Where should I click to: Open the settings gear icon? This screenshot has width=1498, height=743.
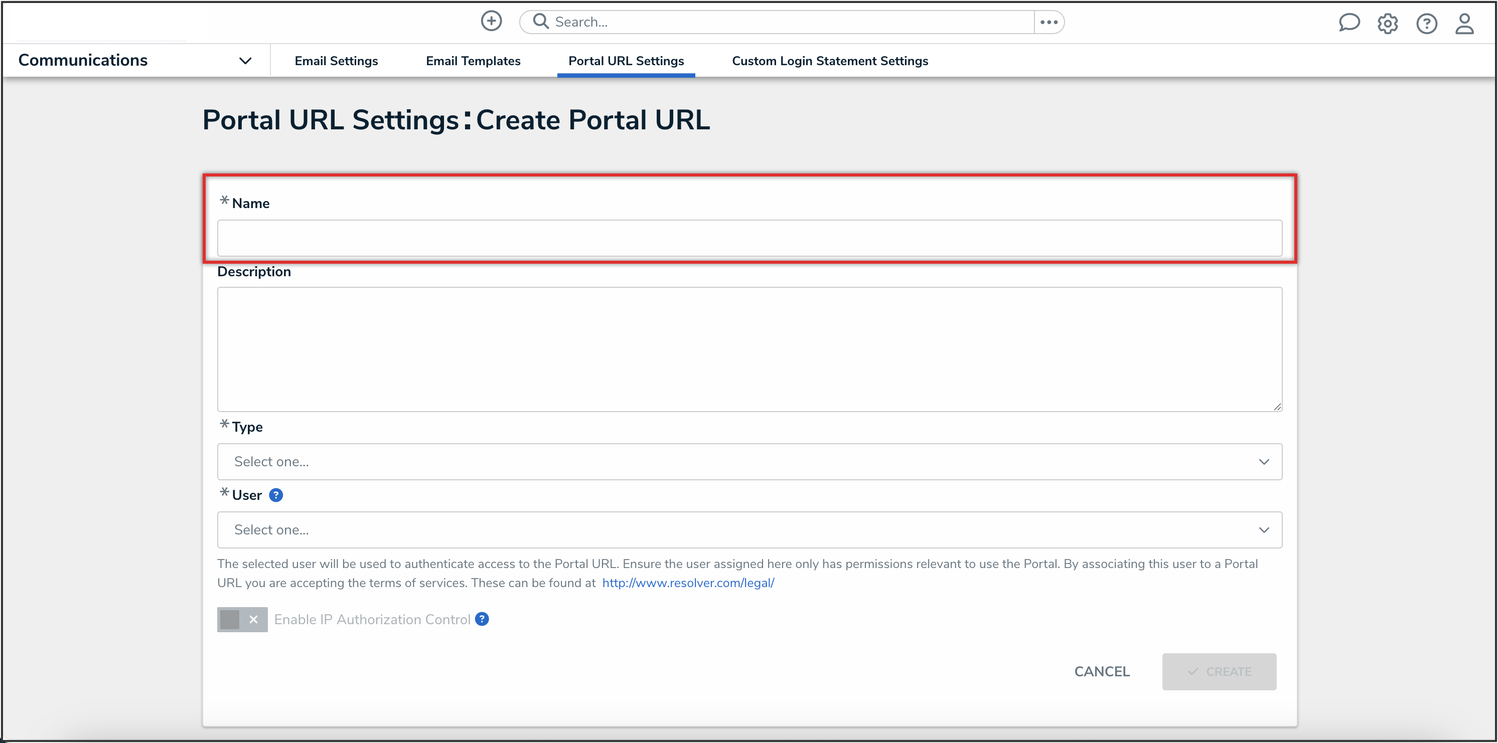click(1388, 24)
